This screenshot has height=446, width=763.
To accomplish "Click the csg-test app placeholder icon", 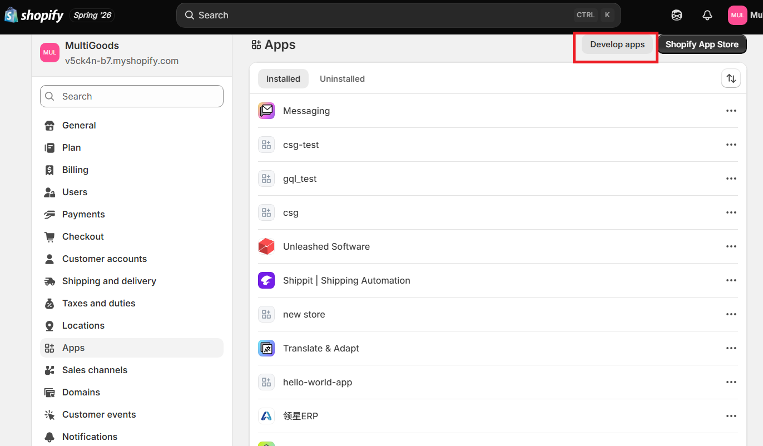I will (266, 145).
